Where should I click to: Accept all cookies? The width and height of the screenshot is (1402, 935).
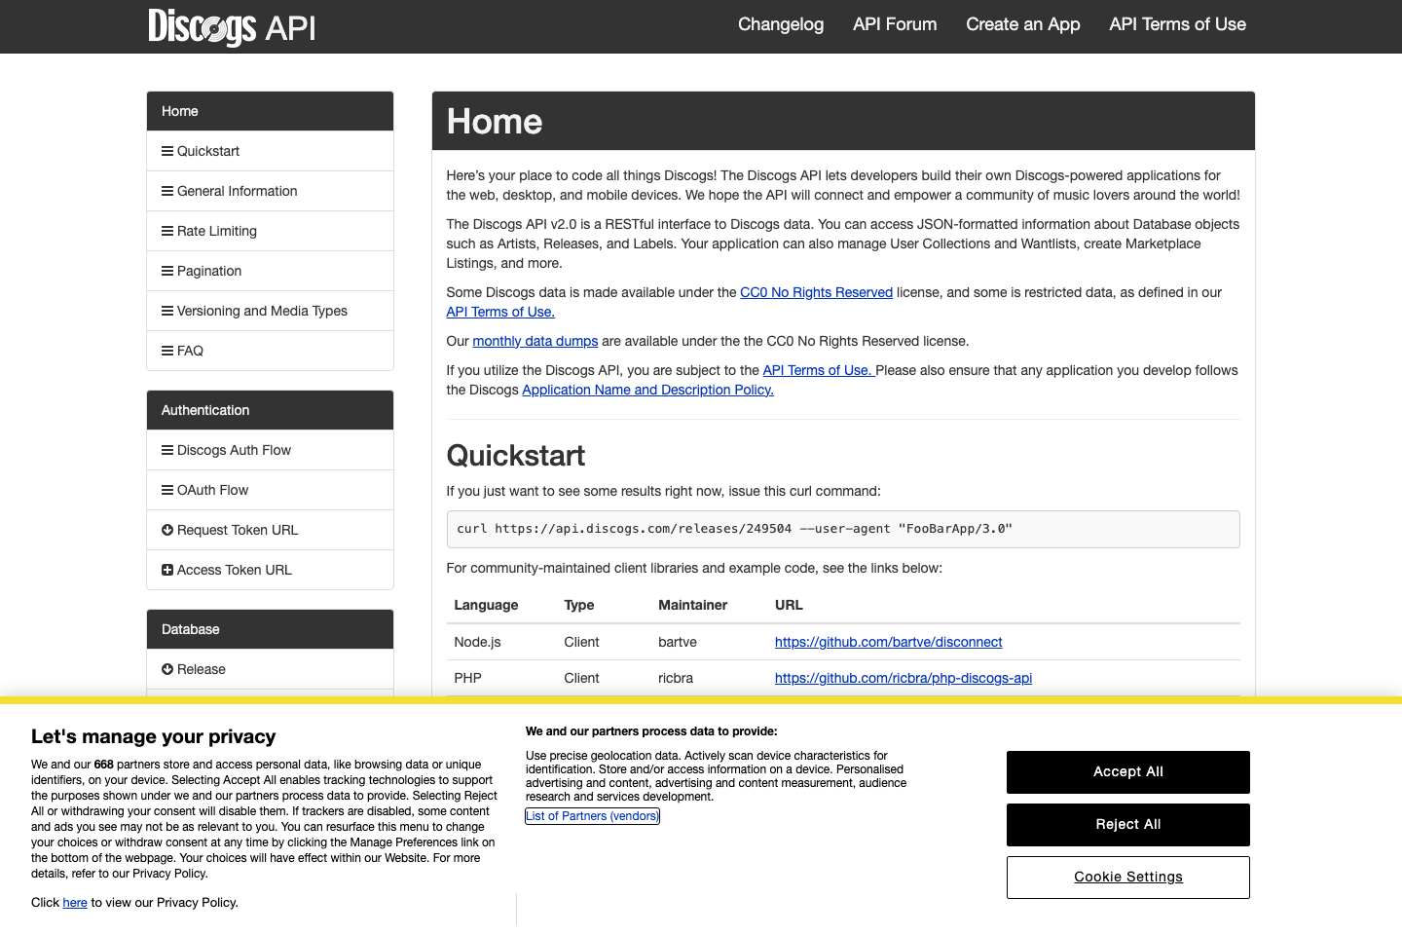(1127, 771)
